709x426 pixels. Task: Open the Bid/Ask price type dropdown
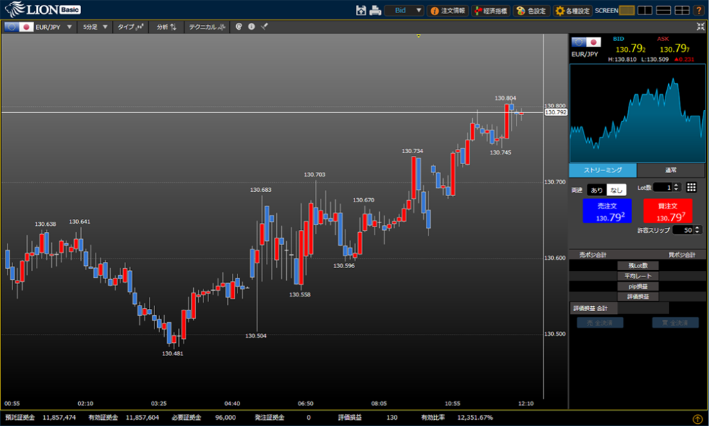click(x=405, y=10)
